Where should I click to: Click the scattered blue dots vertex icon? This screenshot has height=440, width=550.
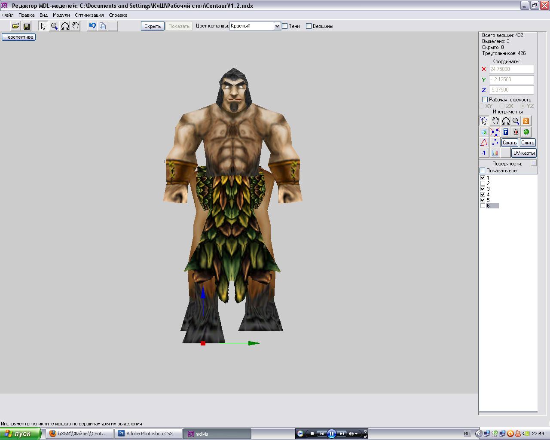coord(495,142)
